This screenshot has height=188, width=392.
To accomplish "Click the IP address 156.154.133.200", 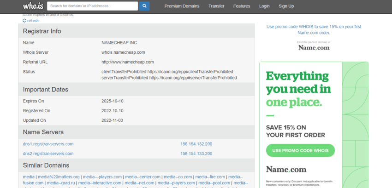I will (x=196, y=154).
